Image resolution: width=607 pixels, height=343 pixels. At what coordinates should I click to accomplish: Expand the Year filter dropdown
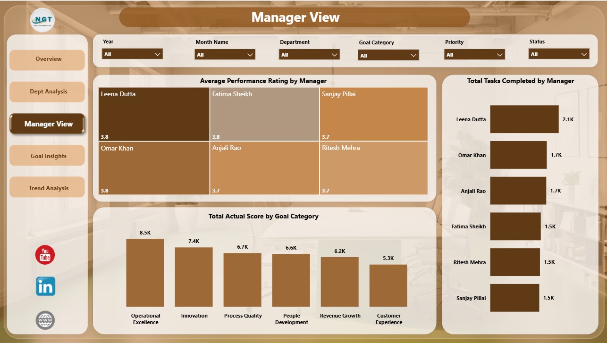coord(132,54)
